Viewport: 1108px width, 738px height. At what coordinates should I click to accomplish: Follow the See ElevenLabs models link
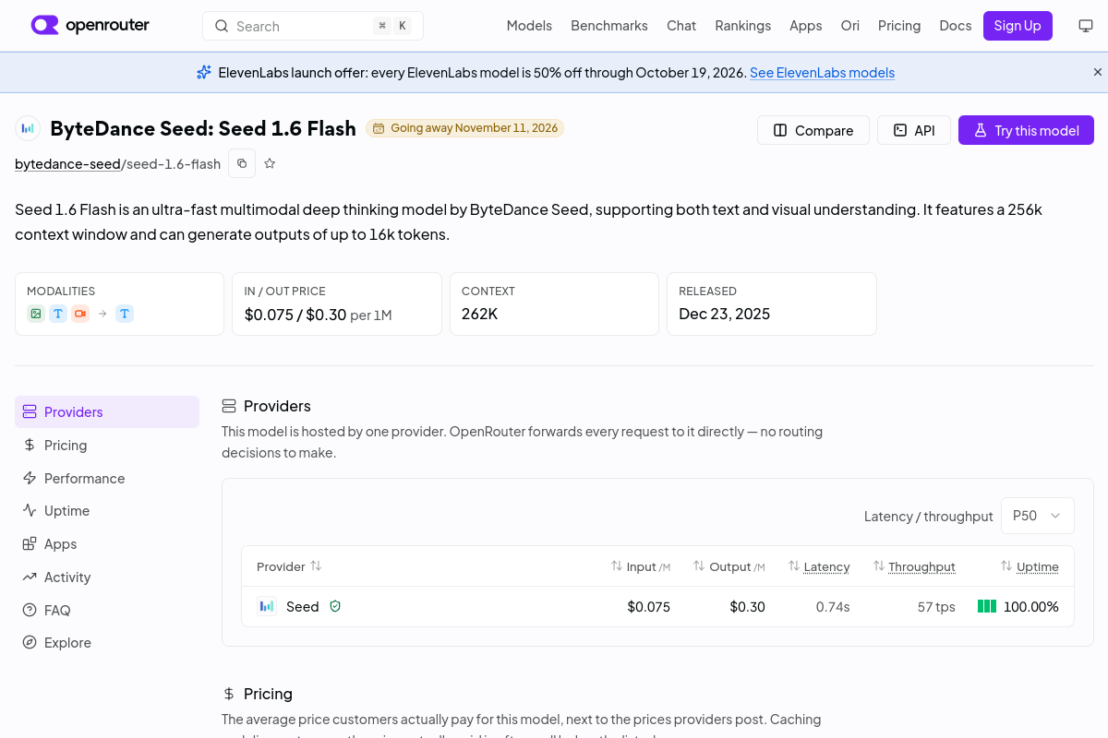[822, 73]
